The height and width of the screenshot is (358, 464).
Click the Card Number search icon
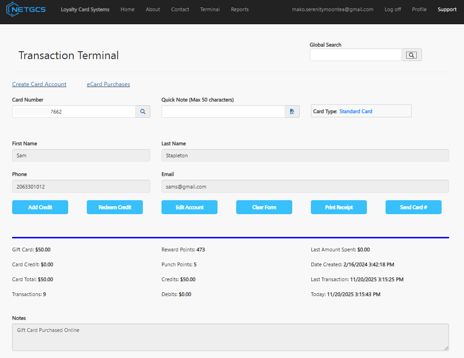[x=143, y=112]
